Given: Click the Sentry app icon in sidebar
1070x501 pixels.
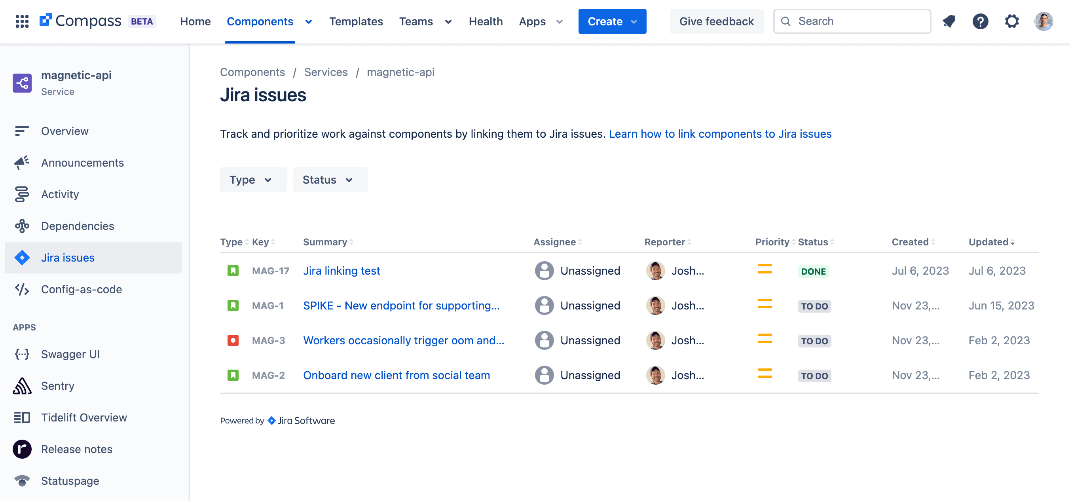Looking at the screenshot, I should [x=22, y=386].
